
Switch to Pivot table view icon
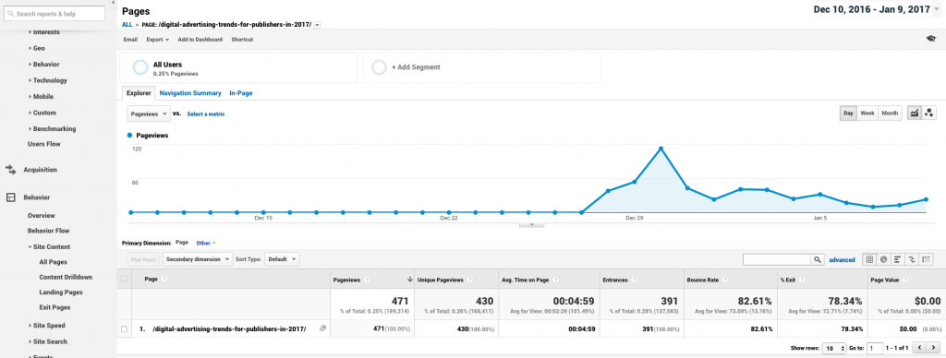(x=926, y=260)
